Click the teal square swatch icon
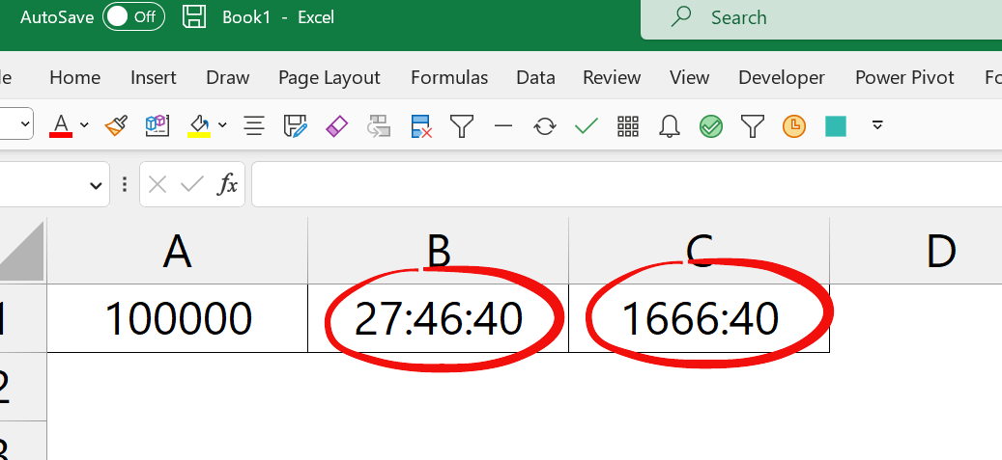Viewport: 1002px width, 460px height. (x=836, y=125)
